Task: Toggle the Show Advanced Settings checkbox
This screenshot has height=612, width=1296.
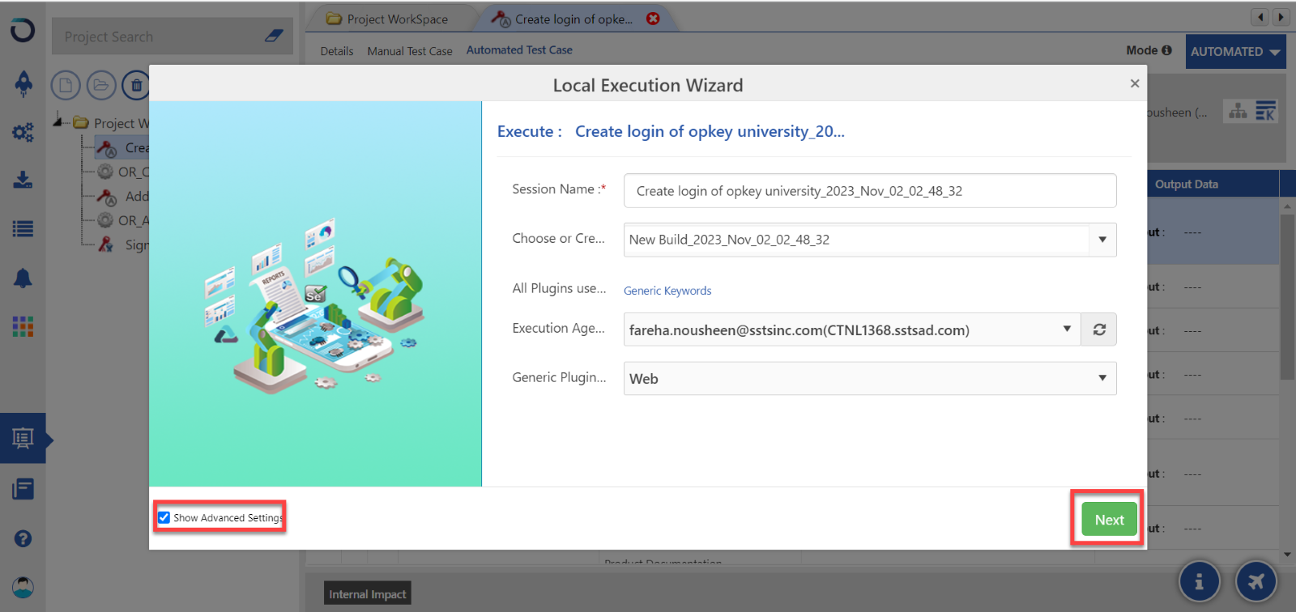Action: (164, 517)
